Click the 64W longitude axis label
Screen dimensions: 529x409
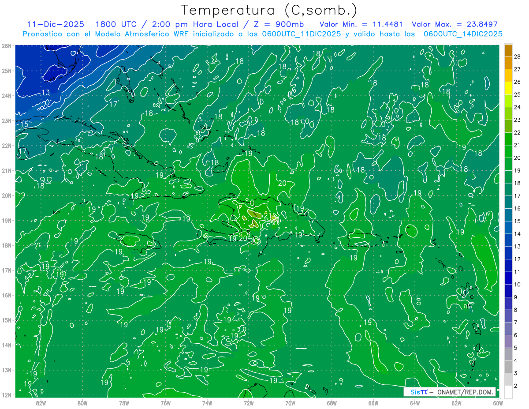415,403
